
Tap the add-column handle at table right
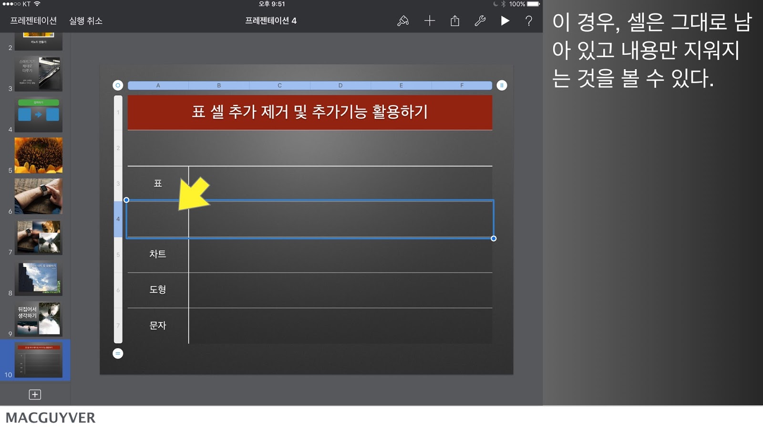click(502, 85)
